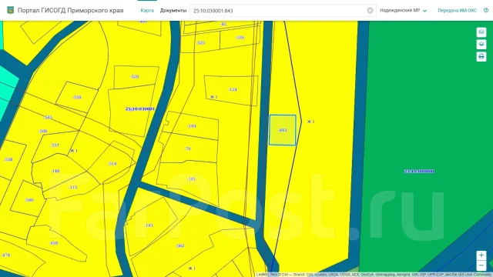Open the Карта tab
The image size is (493, 277).
(x=147, y=10)
